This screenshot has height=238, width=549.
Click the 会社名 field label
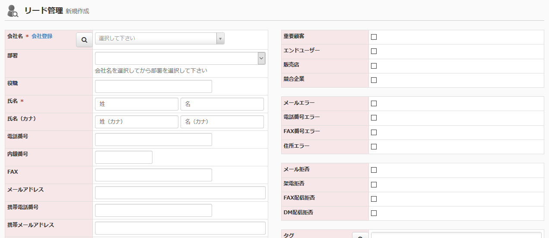pyautogui.click(x=15, y=36)
